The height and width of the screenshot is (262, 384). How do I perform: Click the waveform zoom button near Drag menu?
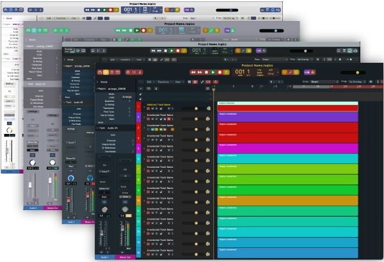(x=371, y=81)
